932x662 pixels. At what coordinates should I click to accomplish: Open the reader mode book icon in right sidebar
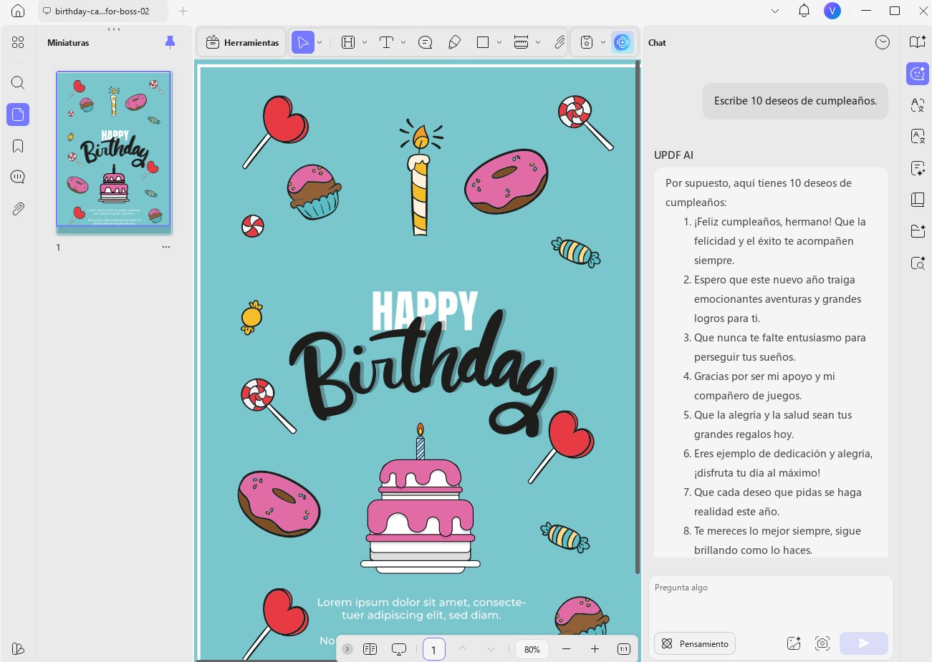918,42
